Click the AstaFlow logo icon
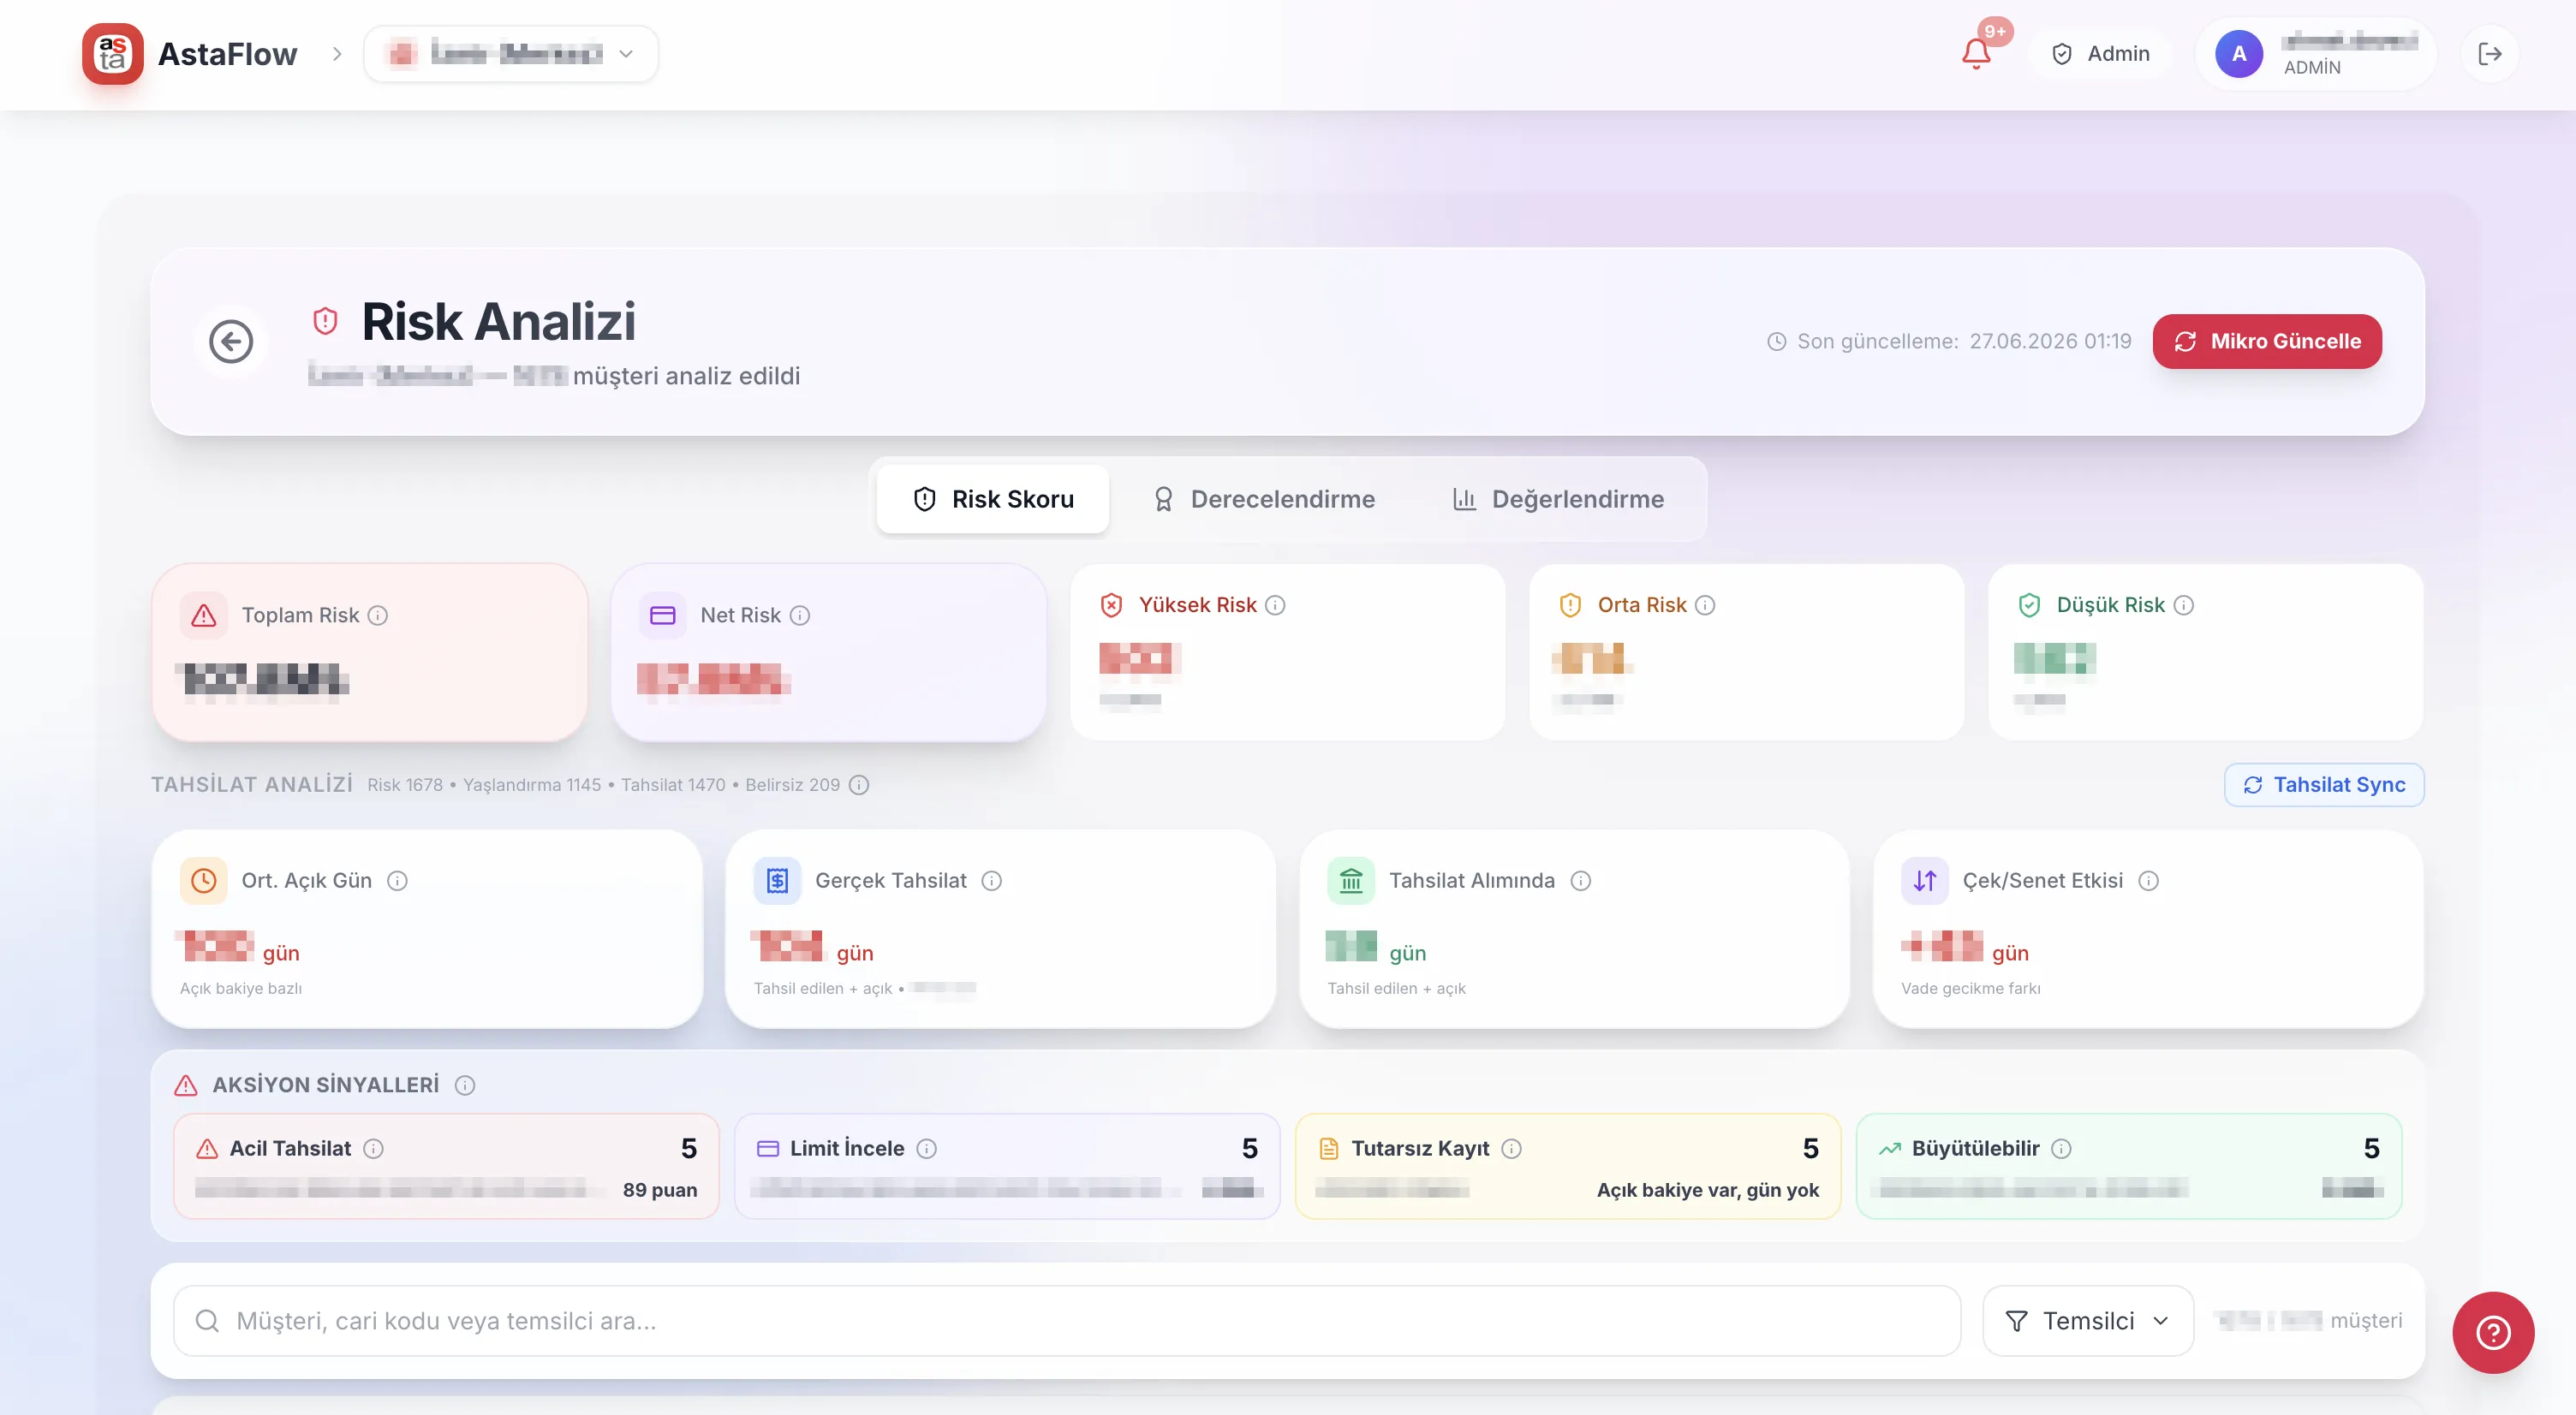Image resolution: width=2576 pixels, height=1415 pixels. (x=112, y=54)
